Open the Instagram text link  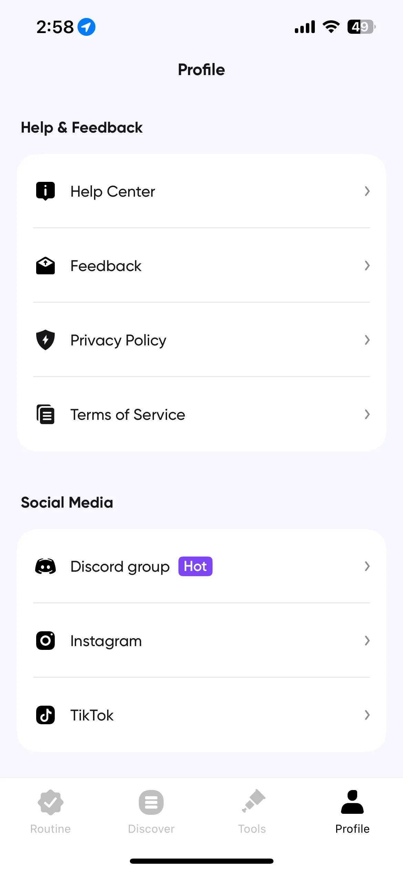(x=106, y=641)
